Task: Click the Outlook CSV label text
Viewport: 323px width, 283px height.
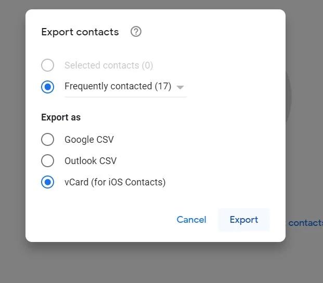Action: click(91, 161)
